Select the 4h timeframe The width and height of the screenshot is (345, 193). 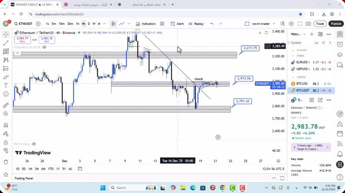pyautogui.click(x=83, y=24)
